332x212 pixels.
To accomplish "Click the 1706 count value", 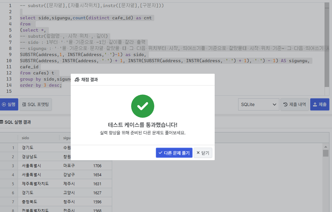I will pyautogui.click(x=97, y=166).
